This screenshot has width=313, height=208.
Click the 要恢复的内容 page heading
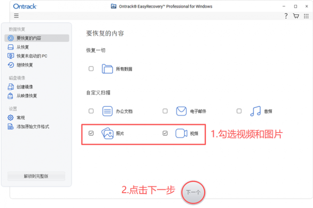(x=105, y=33)
